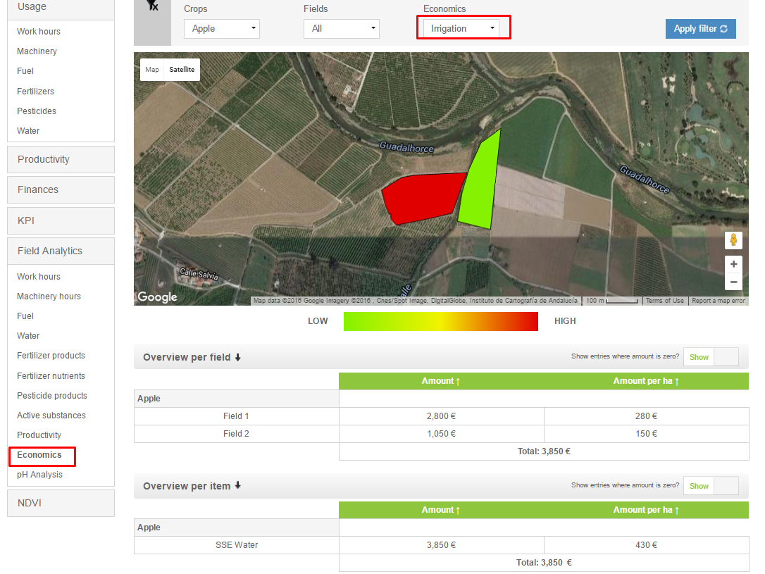Image resolution: width=765 pixels, height=574 pixels.
Task: Open the Economics dropdown showing Irrigation
Action: pyautogui.click(x=462, y=28)
